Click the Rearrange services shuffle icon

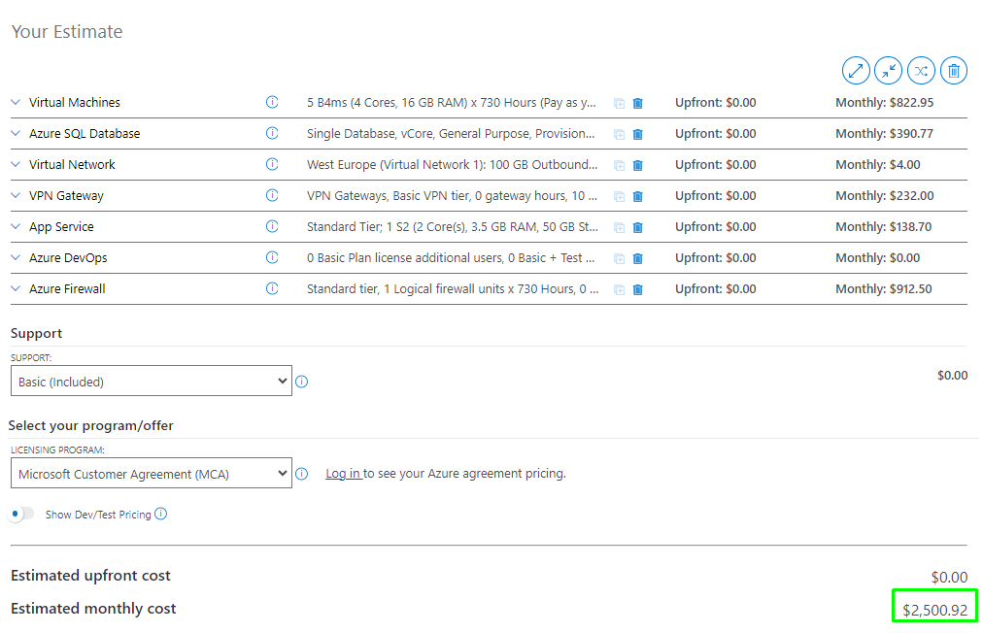coord(920,70)
